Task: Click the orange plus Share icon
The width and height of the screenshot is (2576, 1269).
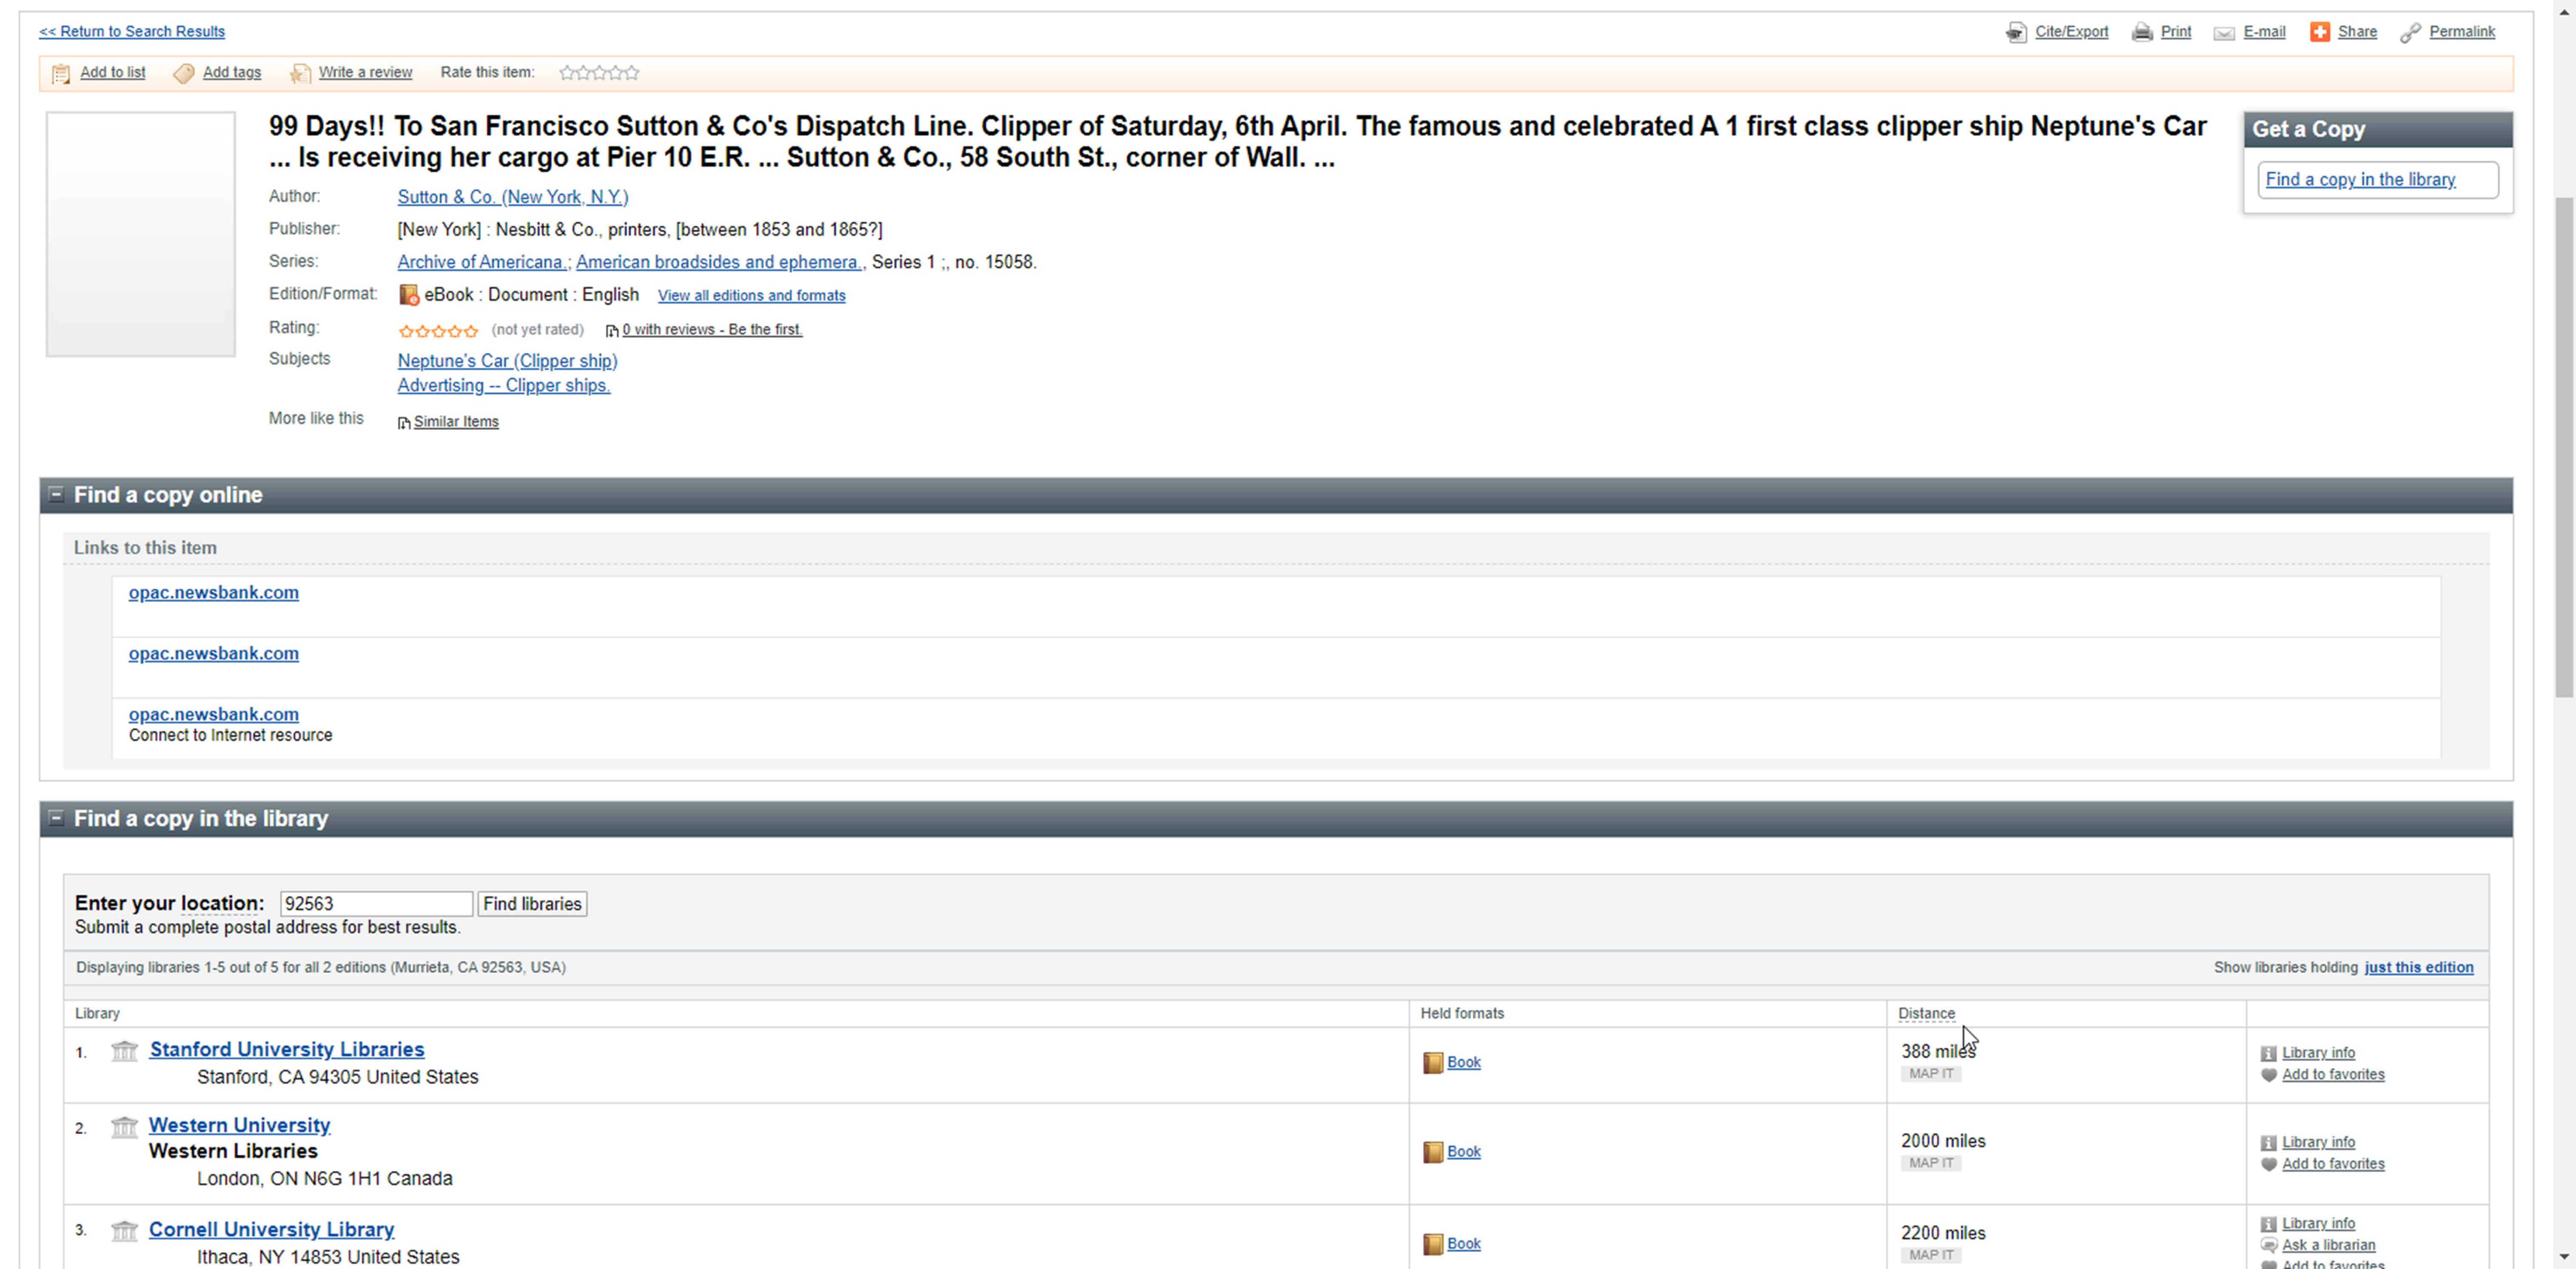Action: 2320,32
